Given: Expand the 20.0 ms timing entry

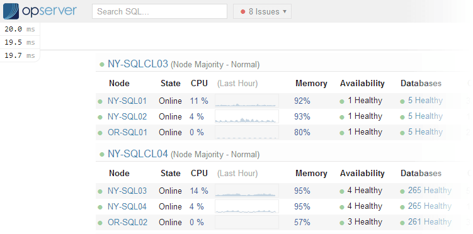Looking at the screenshot, I should click(20, 29).
